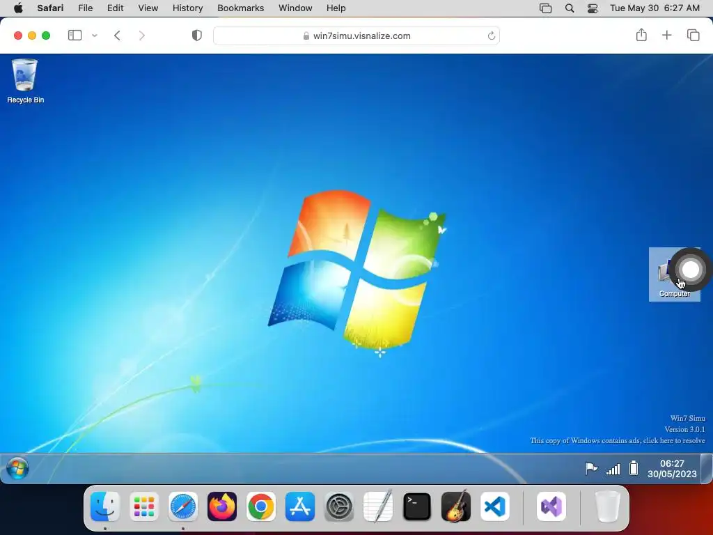
Task: Open the Windows 7 Start orb
Action: (x=17, y=469)
